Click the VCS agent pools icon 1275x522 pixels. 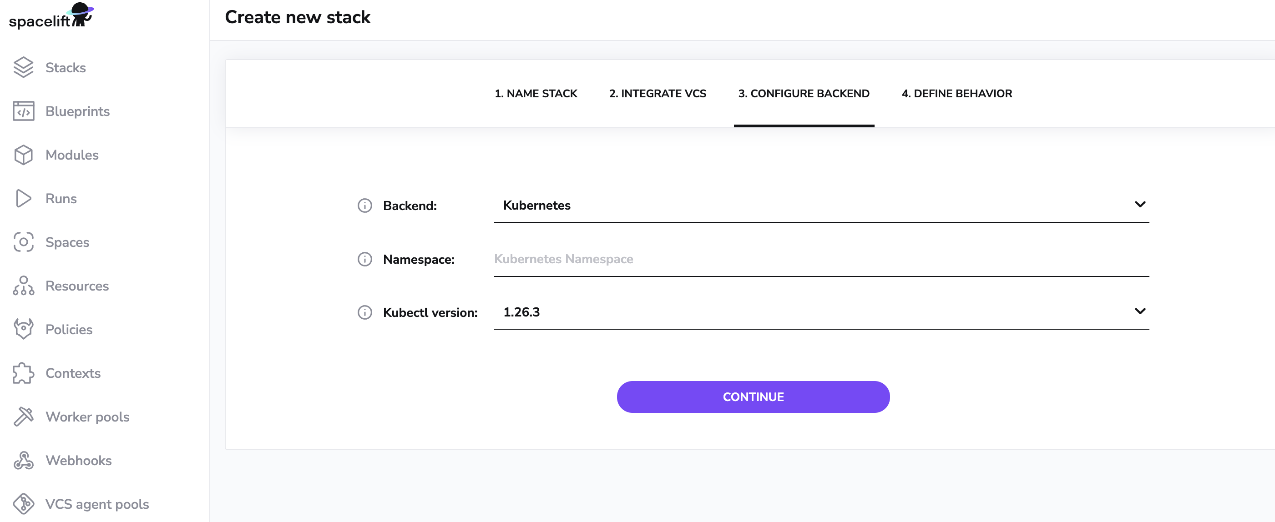pos(23,504)
